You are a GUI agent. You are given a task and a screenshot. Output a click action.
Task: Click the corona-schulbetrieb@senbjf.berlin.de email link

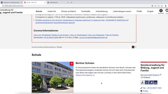[x=93, y=38]
